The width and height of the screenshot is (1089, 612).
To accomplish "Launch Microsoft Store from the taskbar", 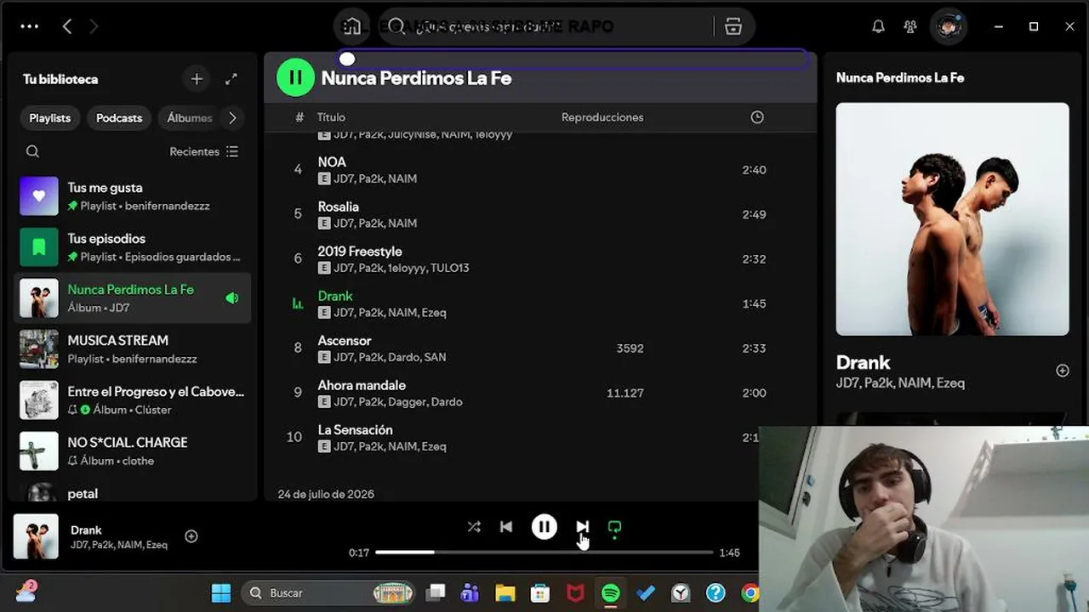I will click(x=540, y=593).
